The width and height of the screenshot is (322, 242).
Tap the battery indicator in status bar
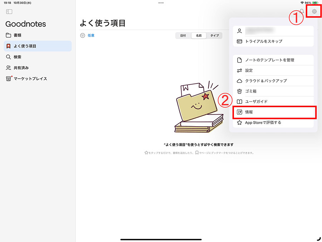[315, 3]
